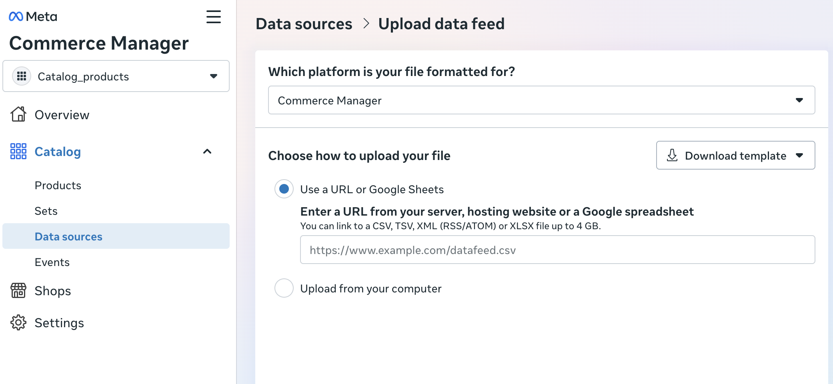
Task: Collapse the Catalog section chevron
Action: point(207,151)
